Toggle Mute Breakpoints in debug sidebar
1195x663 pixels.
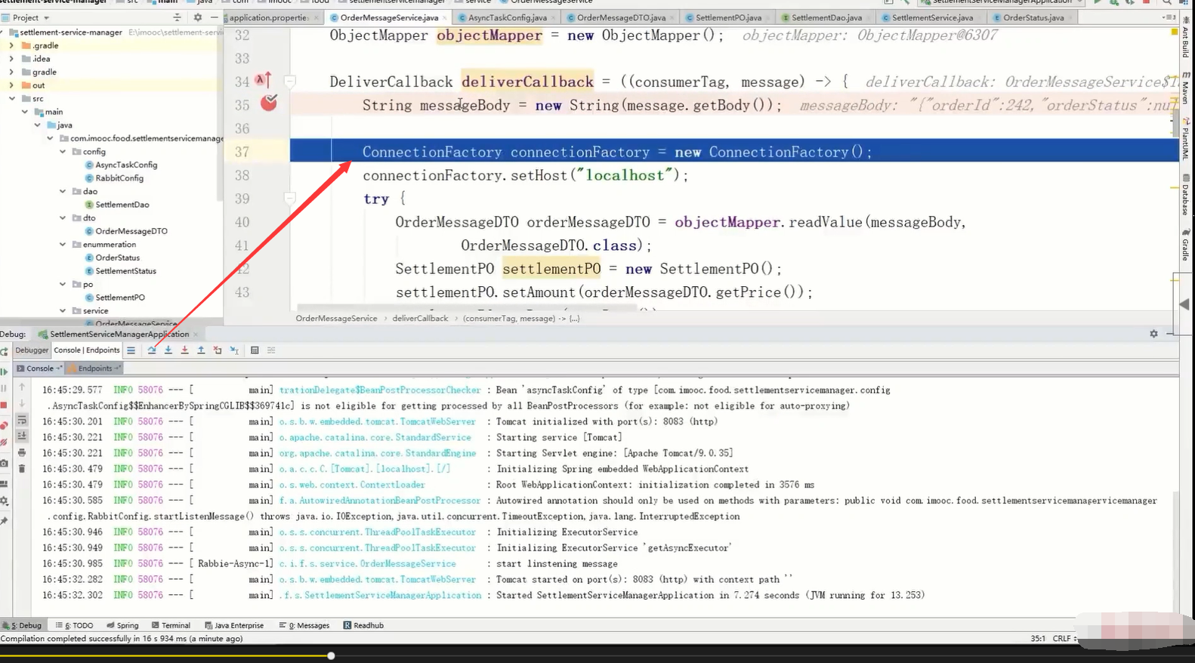[x=4, y=442]
